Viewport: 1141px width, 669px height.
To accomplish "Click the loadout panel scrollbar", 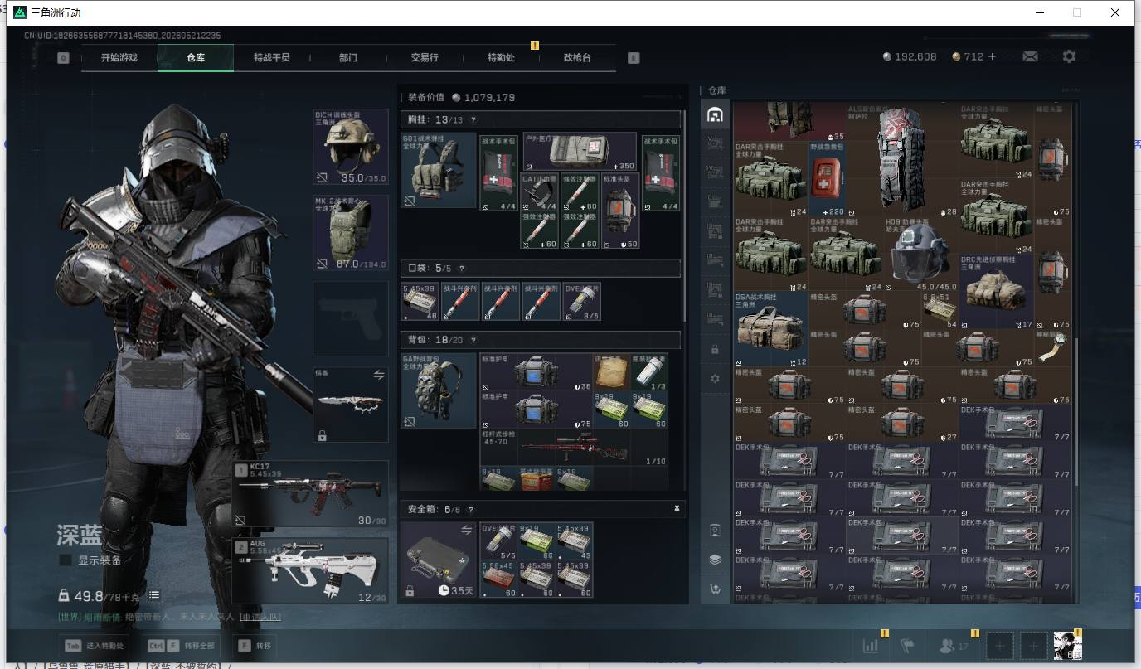I will (685, 216).
